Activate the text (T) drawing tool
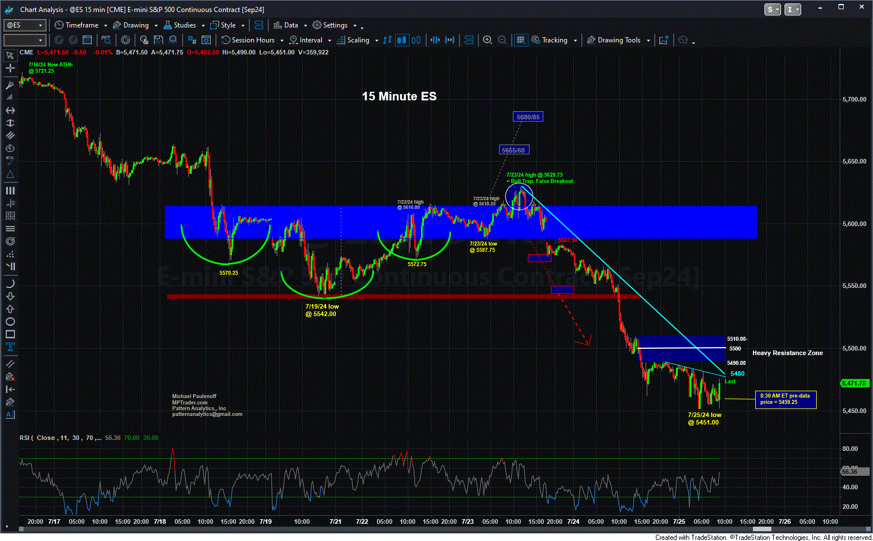Screen dimensions: 873x541 coord(10,347)
